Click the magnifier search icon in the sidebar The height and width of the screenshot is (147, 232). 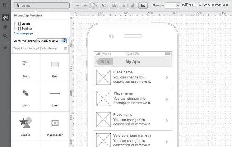[x=5, y=36]
